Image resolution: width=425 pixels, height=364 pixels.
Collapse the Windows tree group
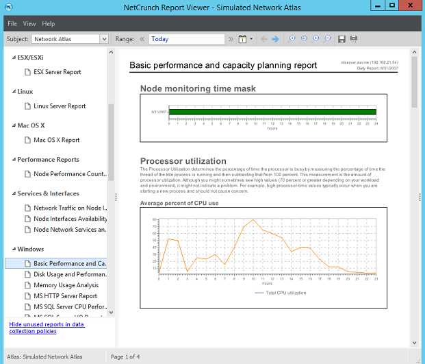pyautogui.click(x=14, y=249)
